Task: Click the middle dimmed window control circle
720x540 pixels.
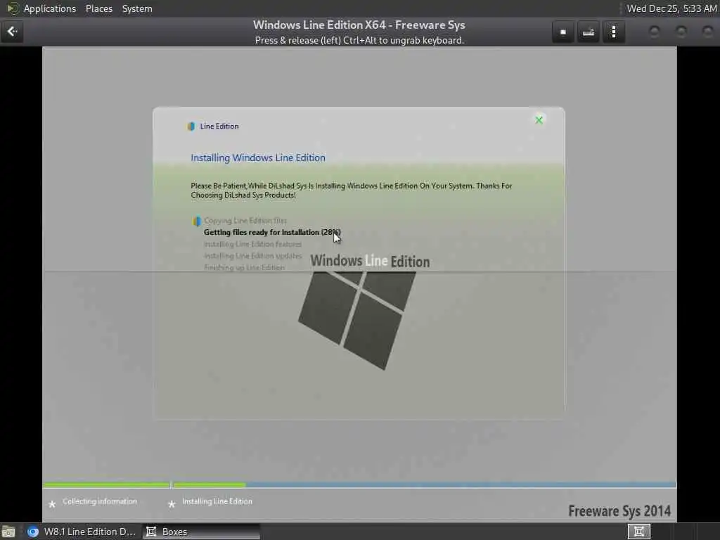Action: click(681, 32)
